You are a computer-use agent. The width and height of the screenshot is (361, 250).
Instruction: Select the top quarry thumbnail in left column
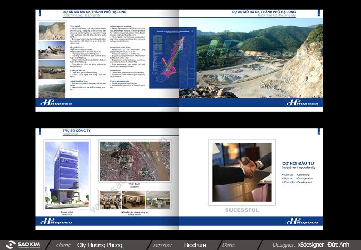(52, 31)
